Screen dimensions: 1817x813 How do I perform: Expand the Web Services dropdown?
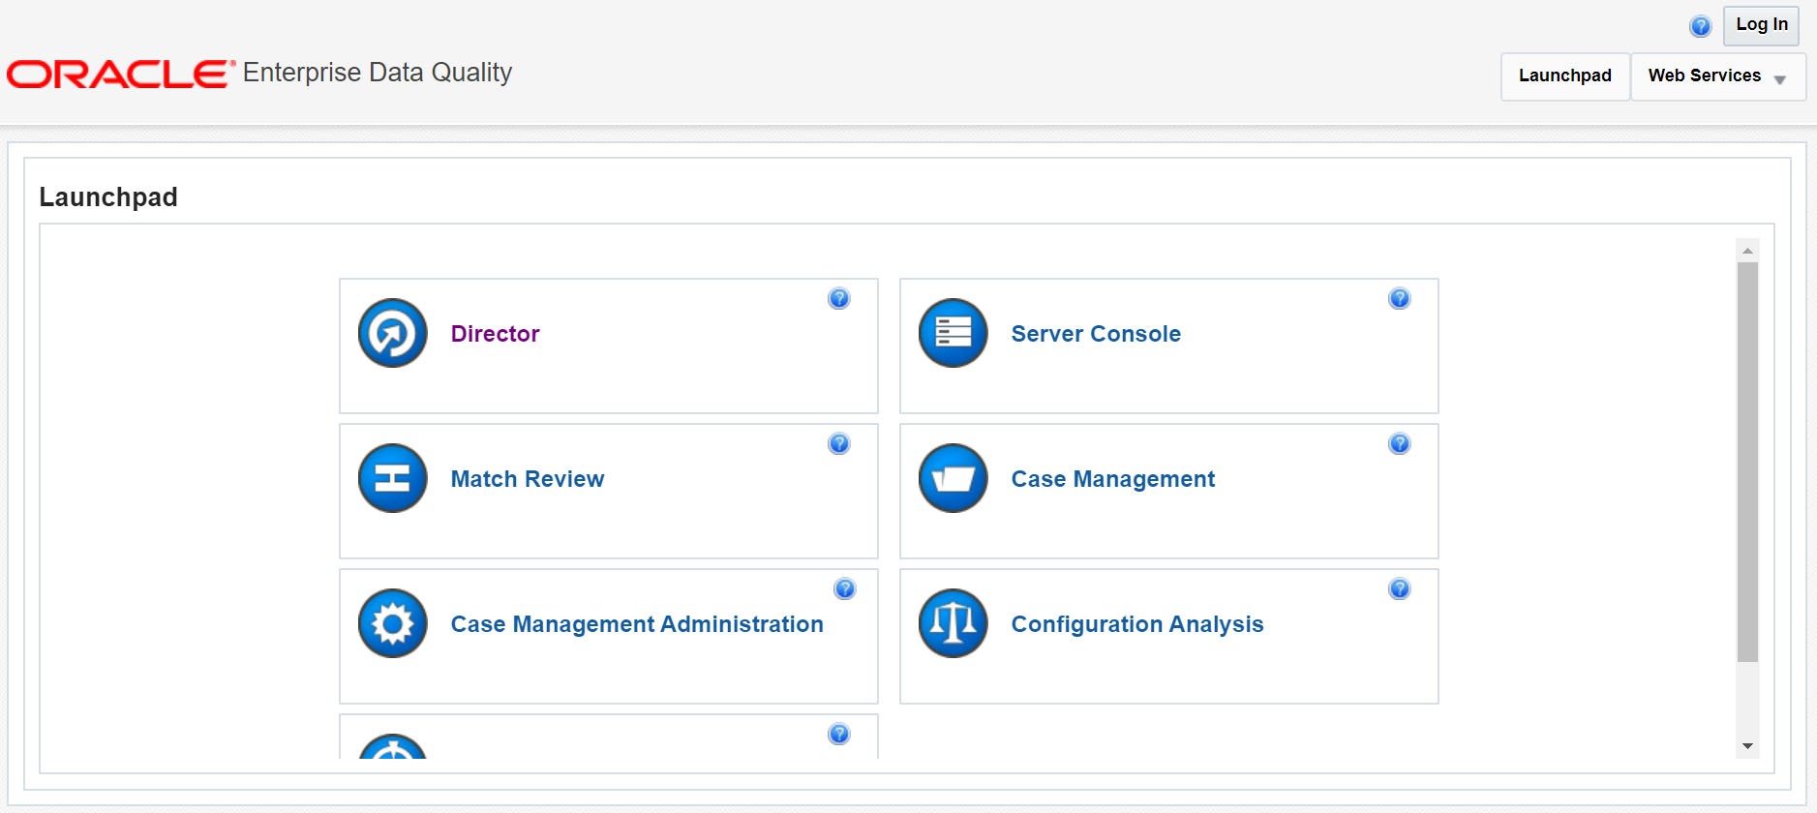coord(1718,76)
